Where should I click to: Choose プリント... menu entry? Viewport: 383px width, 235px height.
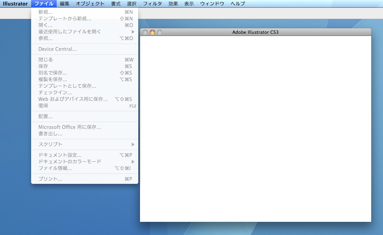[x=84, y=179]
